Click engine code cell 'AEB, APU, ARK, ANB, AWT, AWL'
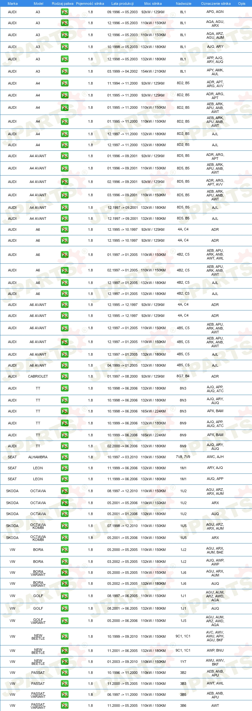 215,254
